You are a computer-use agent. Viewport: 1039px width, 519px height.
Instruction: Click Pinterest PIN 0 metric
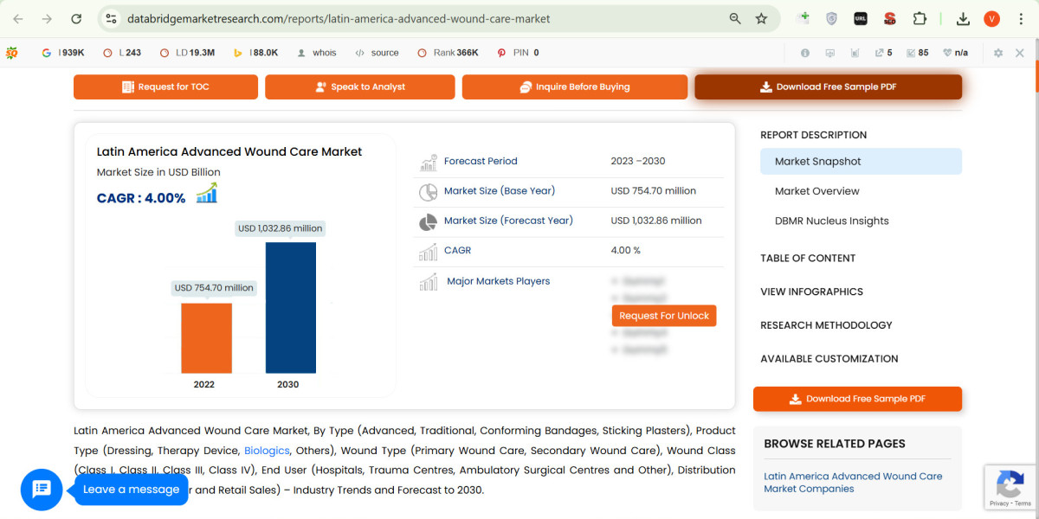click(518, 53)
